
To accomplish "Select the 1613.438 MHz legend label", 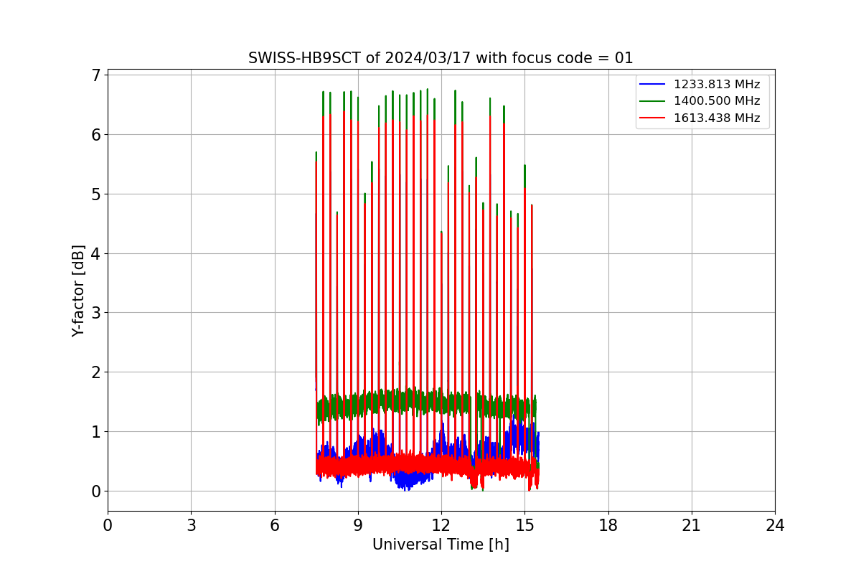I will point(717,118).
